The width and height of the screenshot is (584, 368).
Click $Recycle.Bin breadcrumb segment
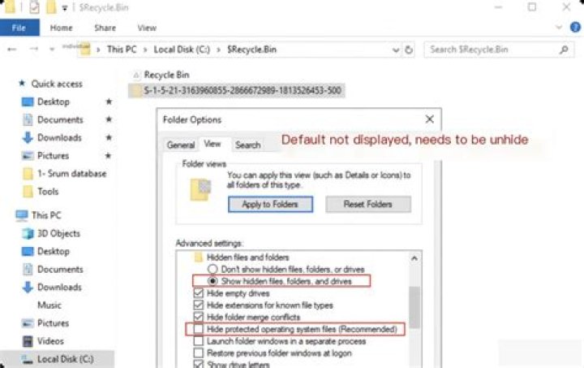(251, 50)
